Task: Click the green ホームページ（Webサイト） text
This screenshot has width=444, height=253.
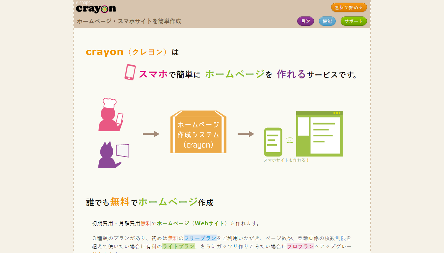Action: 192,223
